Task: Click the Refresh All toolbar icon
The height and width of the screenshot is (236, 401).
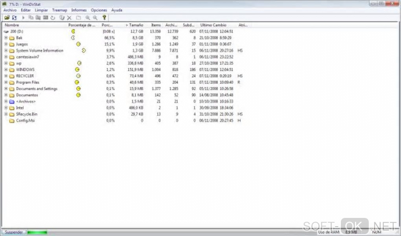Action: [14, 18]
